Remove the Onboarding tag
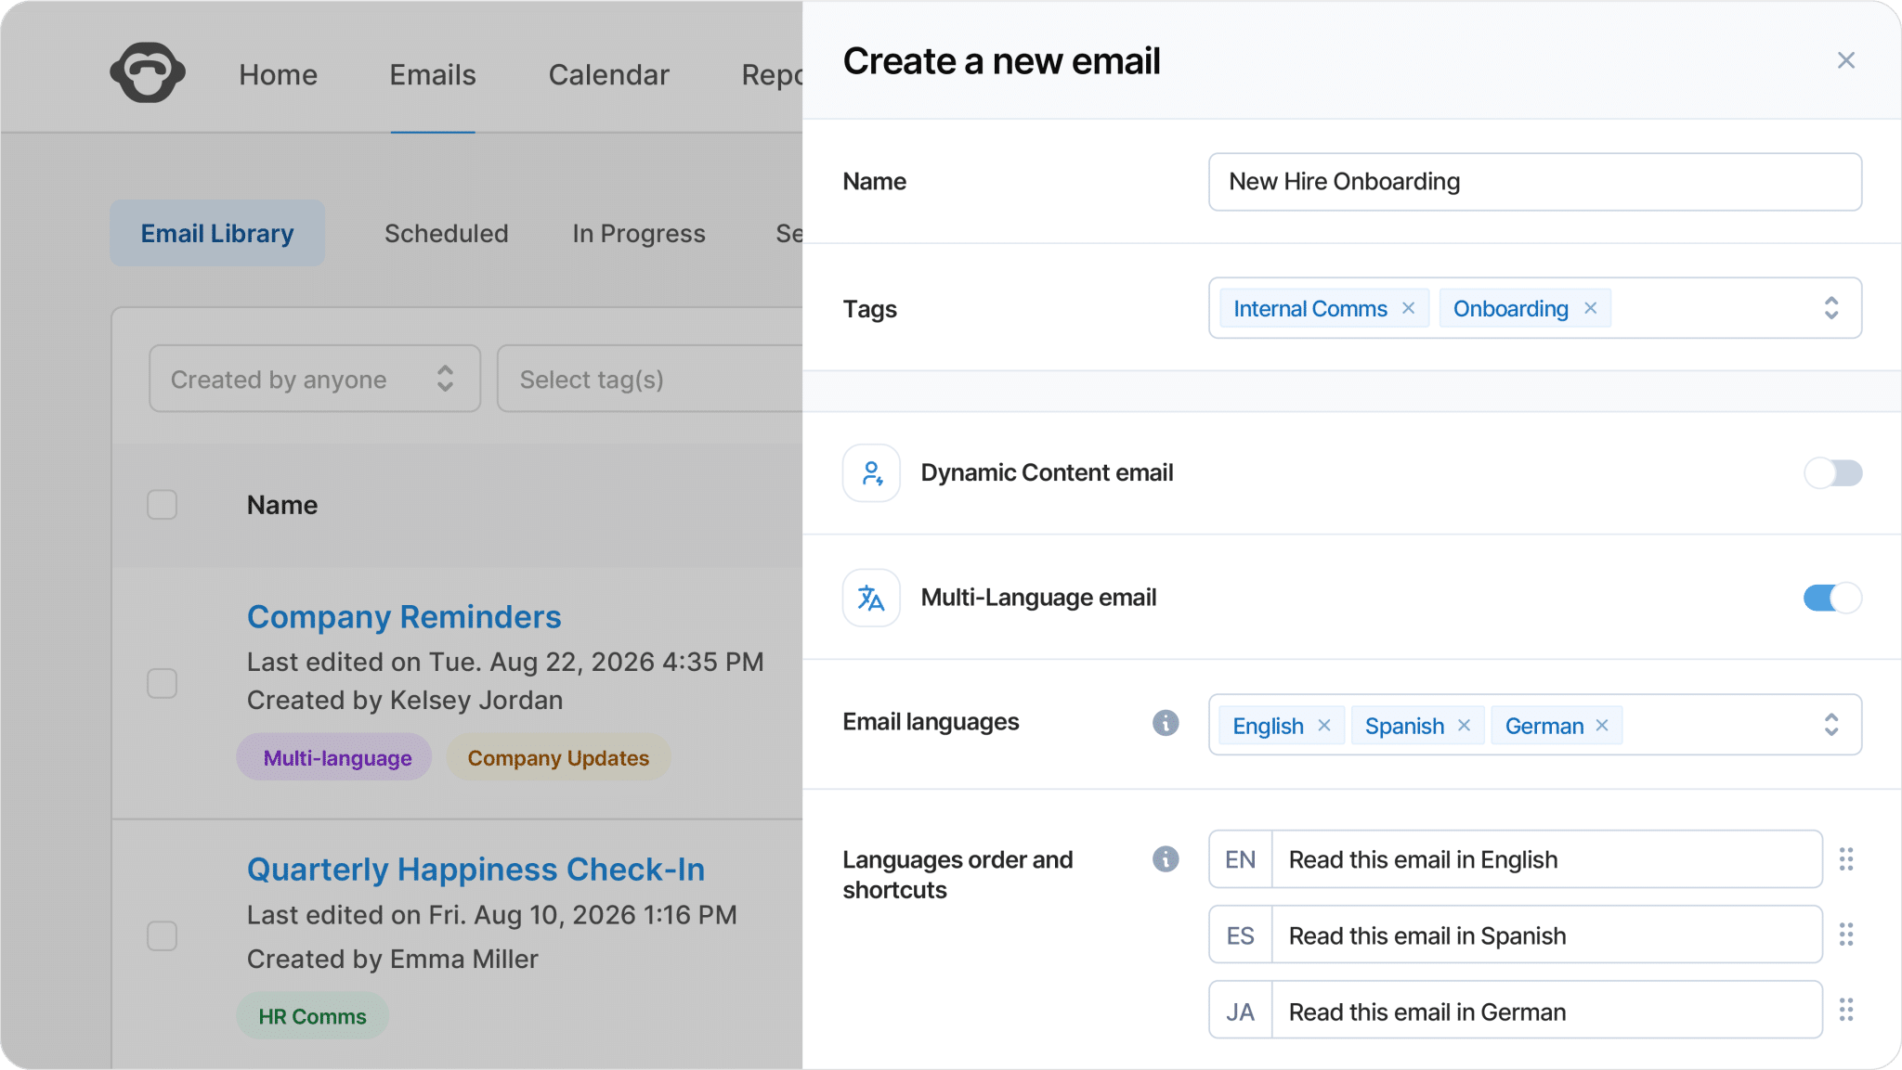1902x1070 pixels. click(1590, 308)
